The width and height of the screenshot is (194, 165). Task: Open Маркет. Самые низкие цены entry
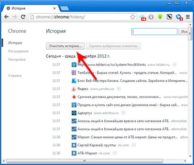click(128, 137)
